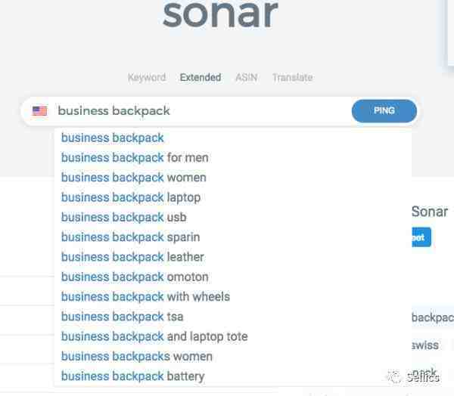Click the US flag country selector

coord(39,111)
